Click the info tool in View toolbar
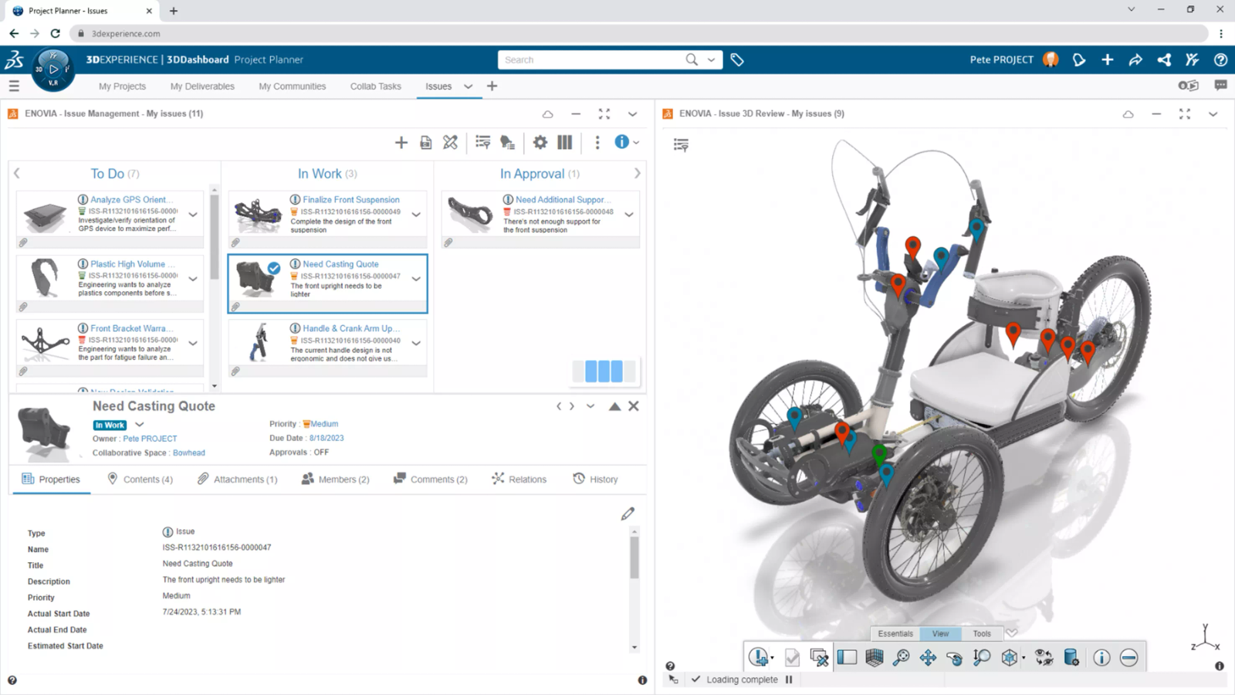The height and width of the screenshot is (695, 1235). [1101, 657]
